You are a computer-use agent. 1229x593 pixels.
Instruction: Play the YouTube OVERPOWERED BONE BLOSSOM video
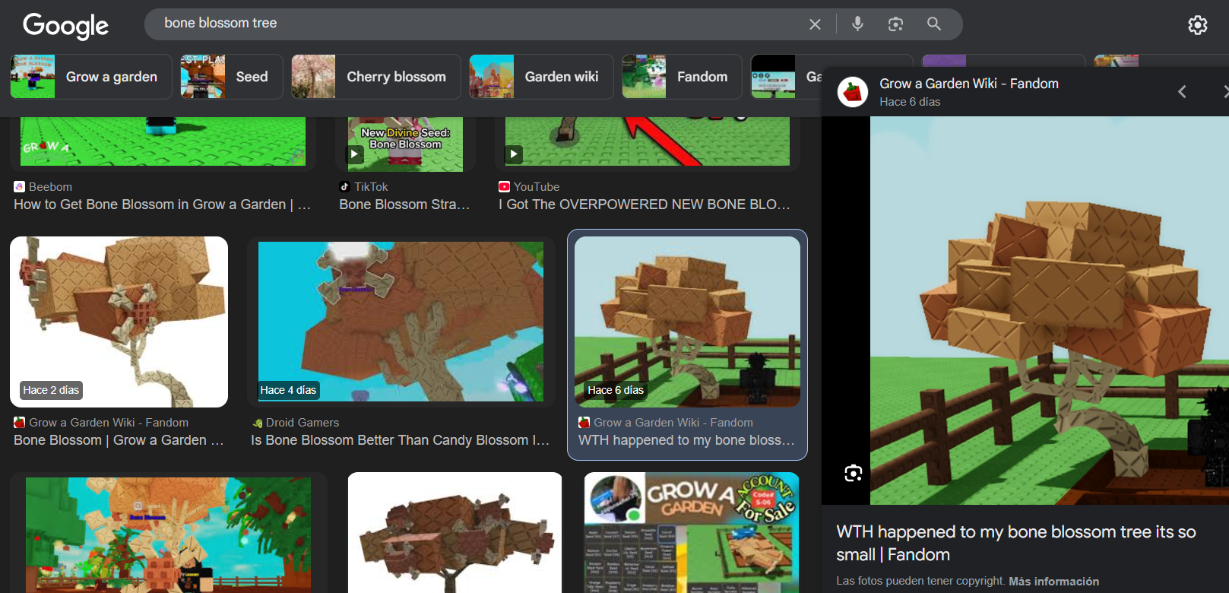514,154
